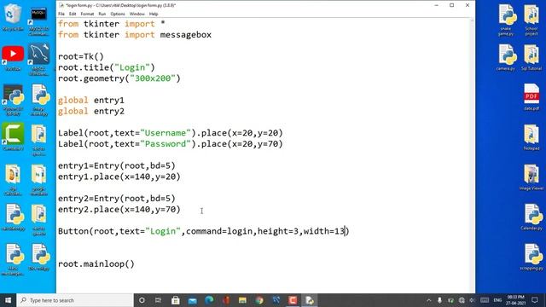Open the Format menu

click(x=87, y=14)
